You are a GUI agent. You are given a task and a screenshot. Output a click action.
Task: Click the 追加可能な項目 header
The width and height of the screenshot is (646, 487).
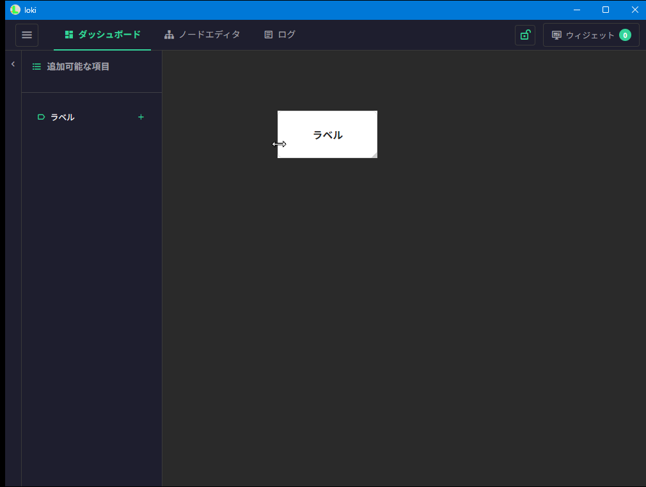[x=78, y=67]
